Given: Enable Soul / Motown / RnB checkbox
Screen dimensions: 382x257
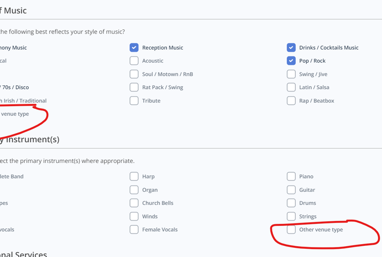Looking at the screenshot, I should [134, 74].
